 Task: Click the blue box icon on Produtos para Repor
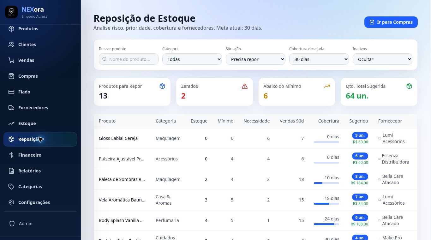pyautogui.click(x=162, y=86)
